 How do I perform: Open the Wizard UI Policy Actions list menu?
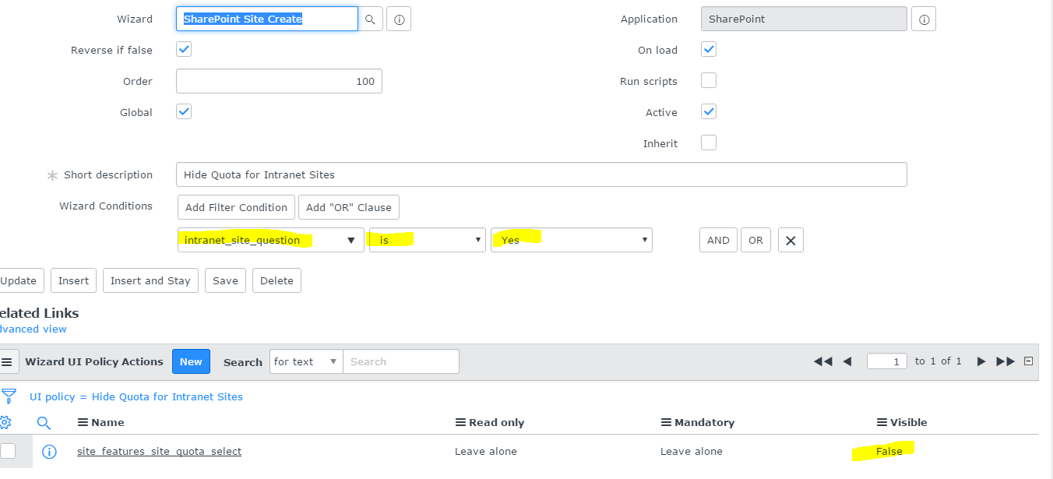pyautogui.click(x=8, y=361)
